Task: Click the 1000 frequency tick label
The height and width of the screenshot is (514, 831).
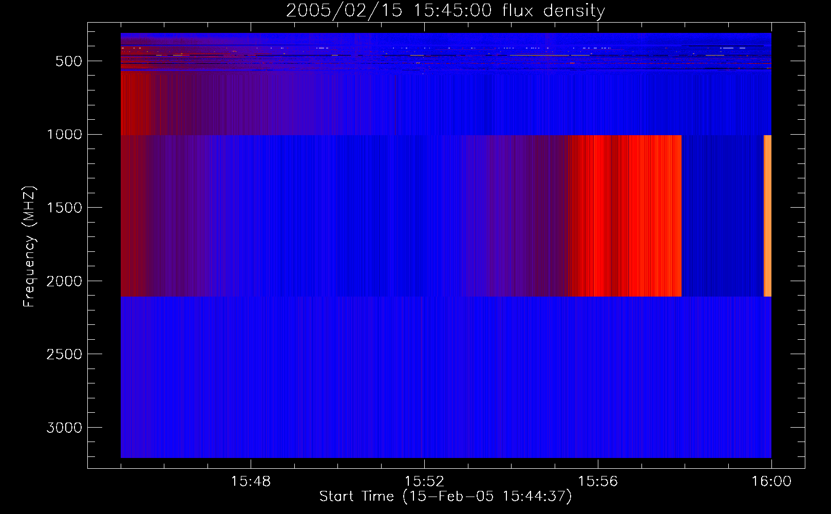Action: click(64, 135)
